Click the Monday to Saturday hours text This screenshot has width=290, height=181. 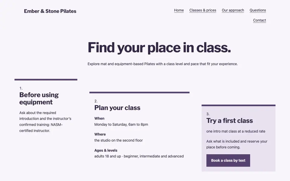[121, 125]
